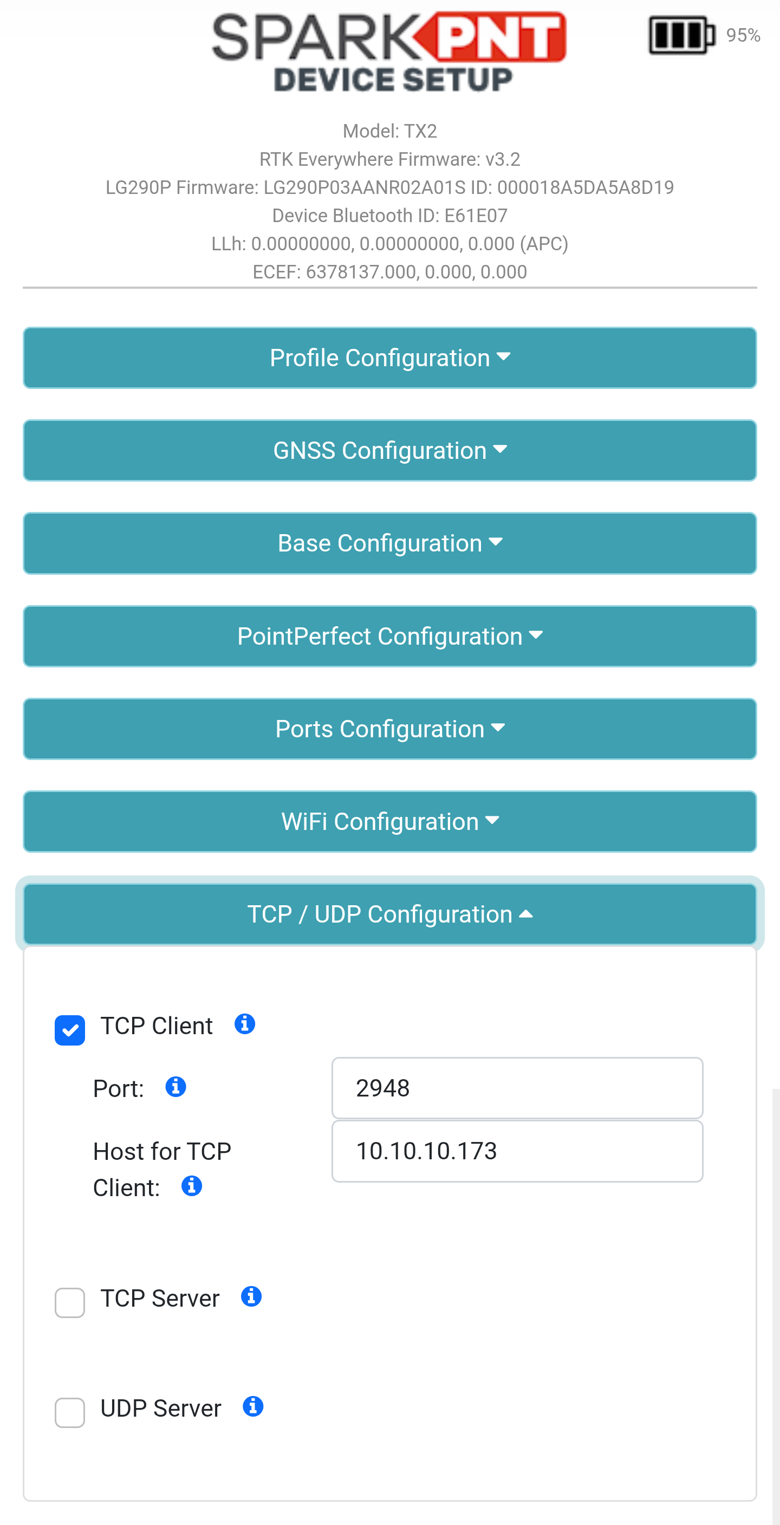Viewport: 780px width, 1525px height.
Task: Expand the WiFi Configuration section
Action: (x=390, y=822)
